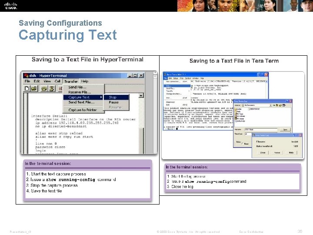Click the HyperTerminal scrollbar up arrow
This screenshot has height=235, width=313.
tap(141, 95)
